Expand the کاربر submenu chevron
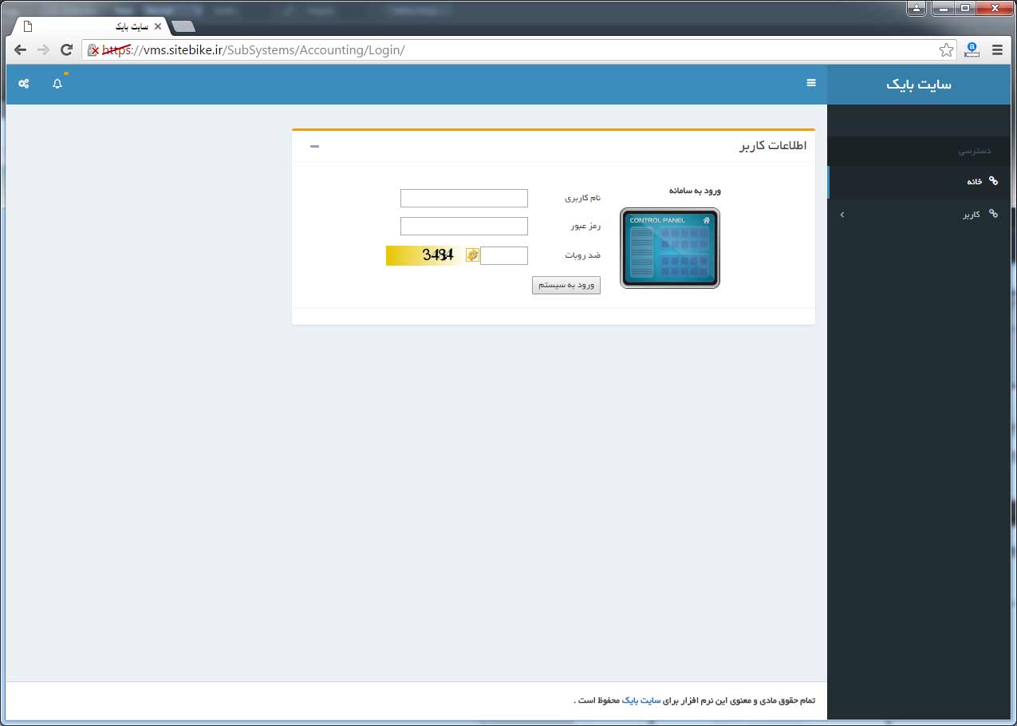 [842, 215]
